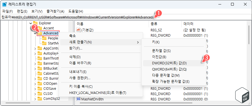Choose 키 이름 복사(C) in the context menu

[x=101, y=87]
